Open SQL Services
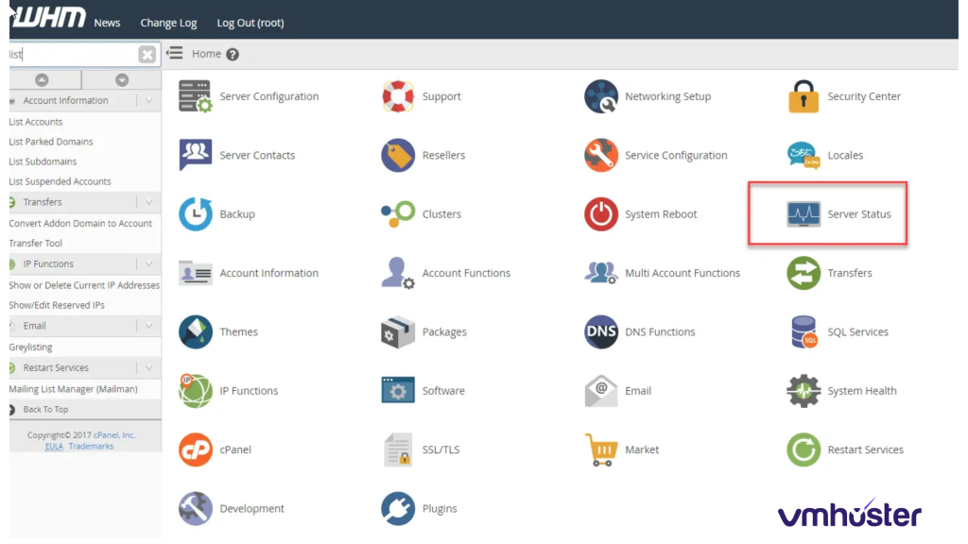 click(x=858, y=331)
